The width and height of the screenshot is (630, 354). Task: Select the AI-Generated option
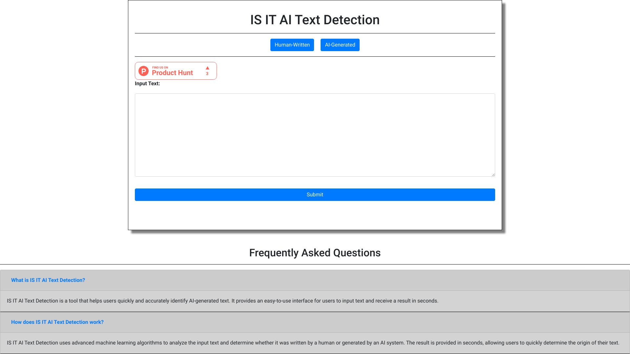[x=340, y=45]
